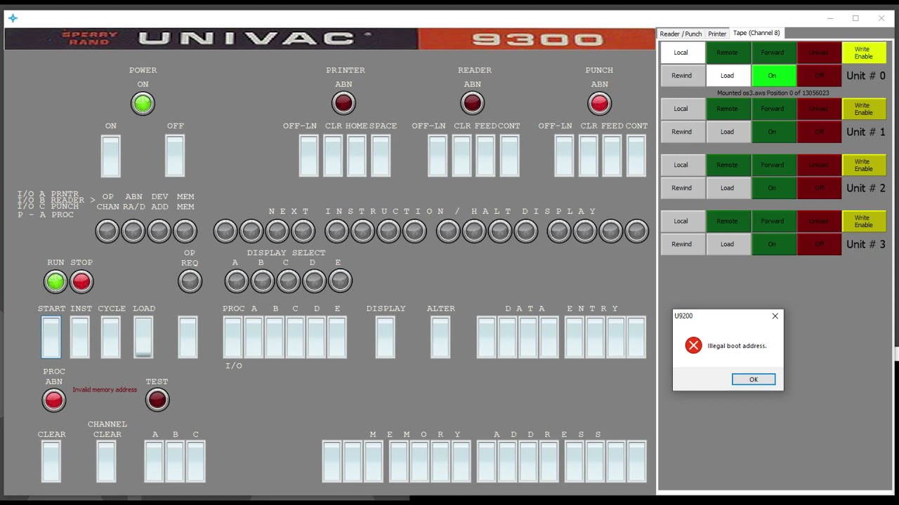The image size is (899, 505).
Task: Click Write Enable for Unit # 0
Action: pyautogui.click(x=864, y=53)
